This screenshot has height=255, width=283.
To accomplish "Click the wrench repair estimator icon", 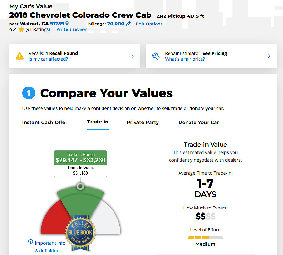I will [x=156, y=56].
